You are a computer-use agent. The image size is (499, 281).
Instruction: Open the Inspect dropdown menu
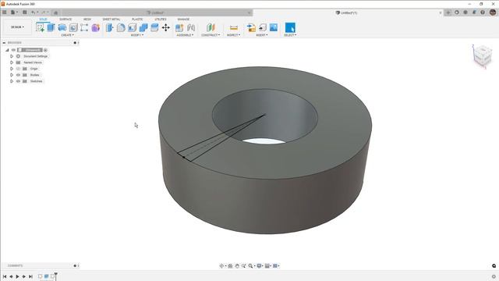click(x=234, y=35)
